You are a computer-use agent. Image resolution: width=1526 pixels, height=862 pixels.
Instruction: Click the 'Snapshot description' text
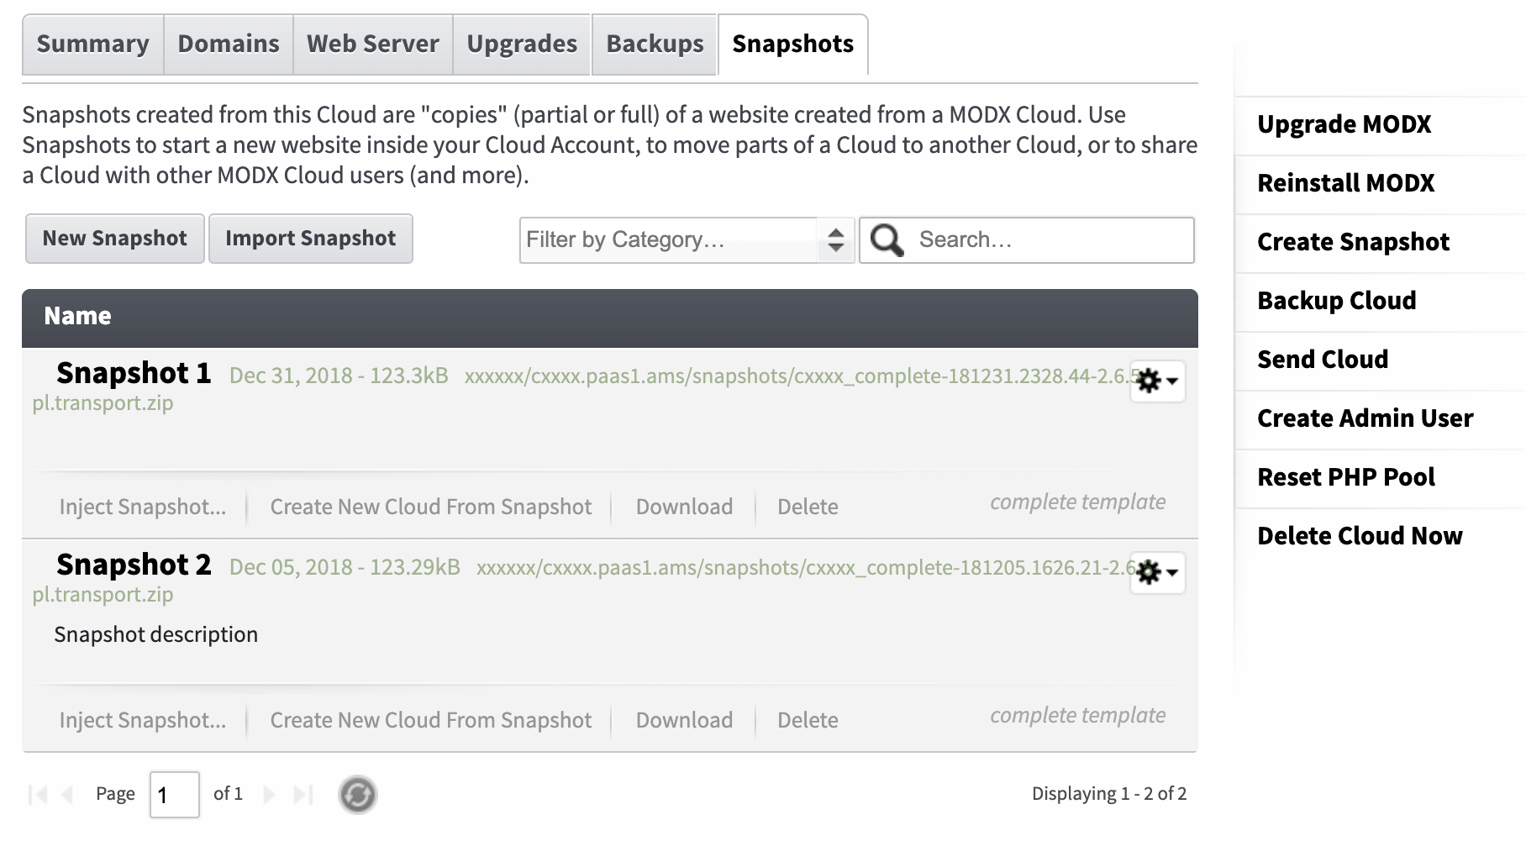point(155,634)
